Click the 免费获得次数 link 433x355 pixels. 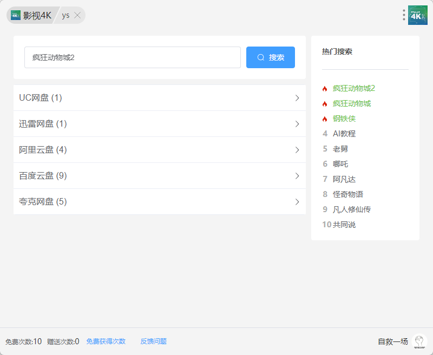[106, 341]
